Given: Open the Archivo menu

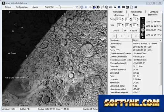Looking at the screenshot, I should pyautogui.click(x=8, y=7).
